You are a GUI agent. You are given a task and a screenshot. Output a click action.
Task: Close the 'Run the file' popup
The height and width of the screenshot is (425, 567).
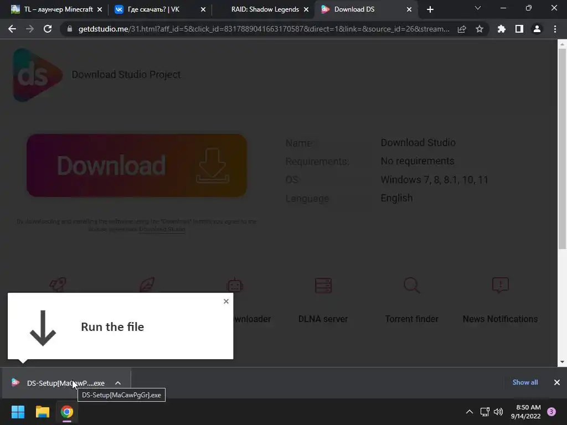pyautogui.click(x=226, y=302)
